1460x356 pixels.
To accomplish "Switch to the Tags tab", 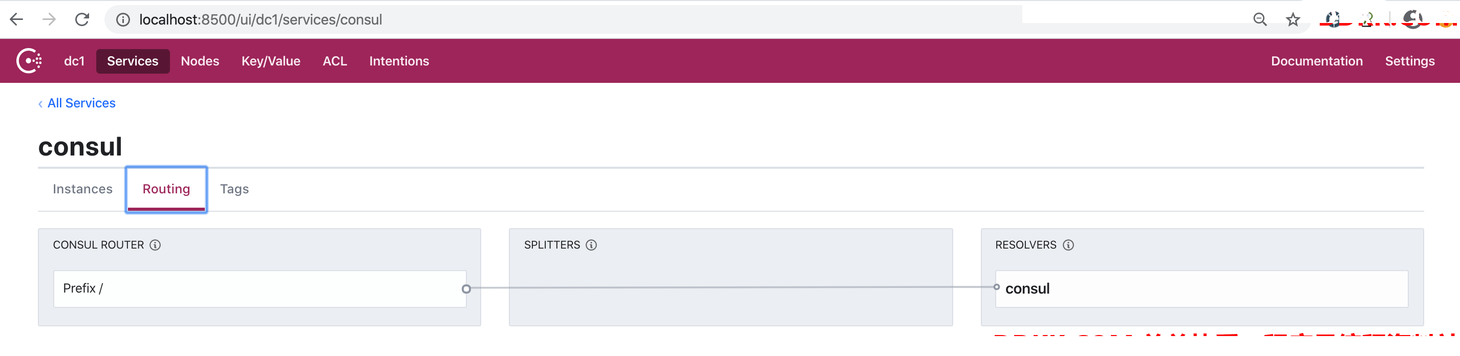I will (234, 189).
